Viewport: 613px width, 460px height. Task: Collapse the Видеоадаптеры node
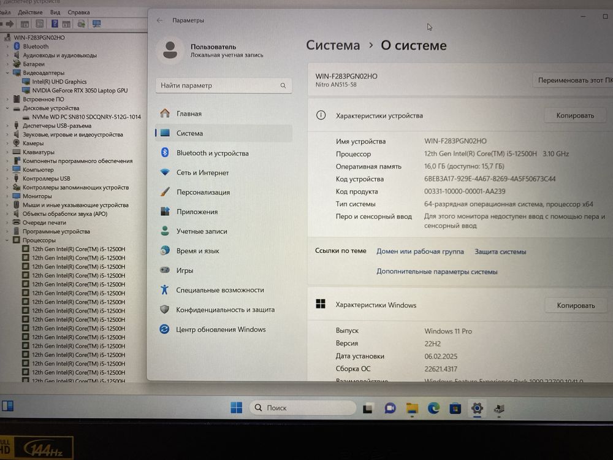click(7, 73)
